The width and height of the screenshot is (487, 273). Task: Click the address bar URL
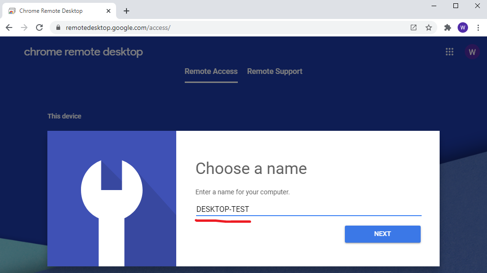(x=118, y=27)
